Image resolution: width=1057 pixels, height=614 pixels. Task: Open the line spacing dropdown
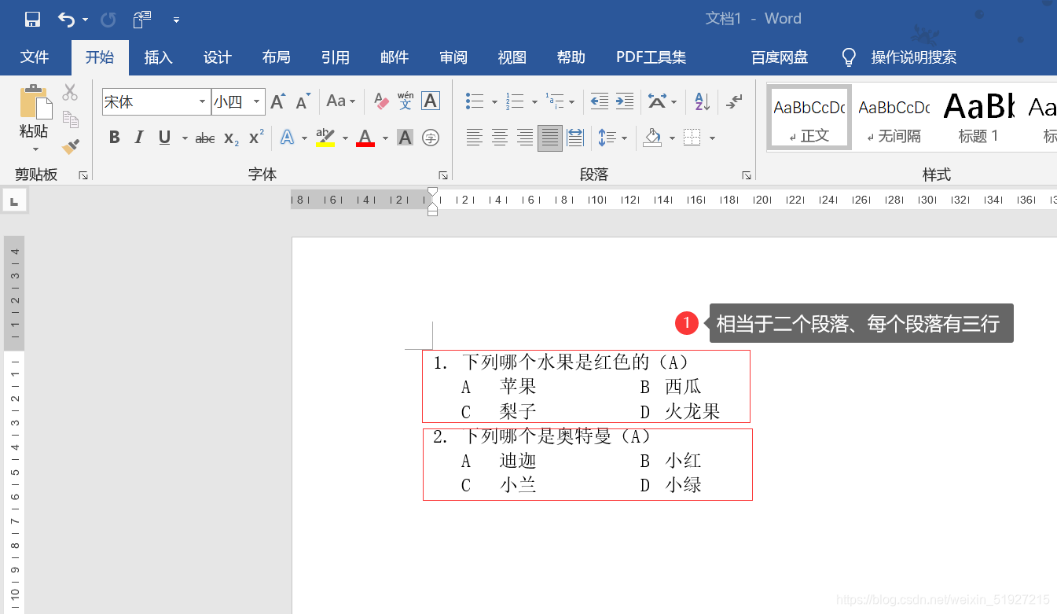click(612, 138)
